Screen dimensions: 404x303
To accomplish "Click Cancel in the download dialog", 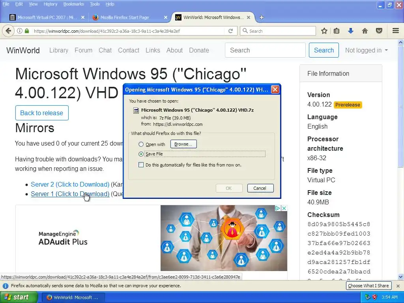I will pos(260,188).
